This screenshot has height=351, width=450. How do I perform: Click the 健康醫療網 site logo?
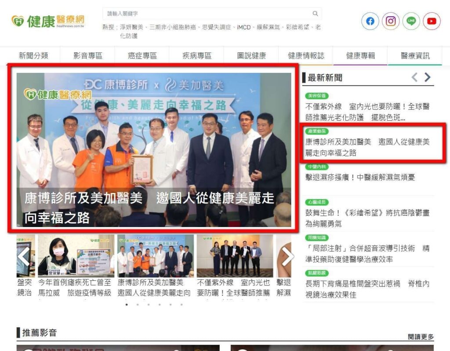coord(48,21)
